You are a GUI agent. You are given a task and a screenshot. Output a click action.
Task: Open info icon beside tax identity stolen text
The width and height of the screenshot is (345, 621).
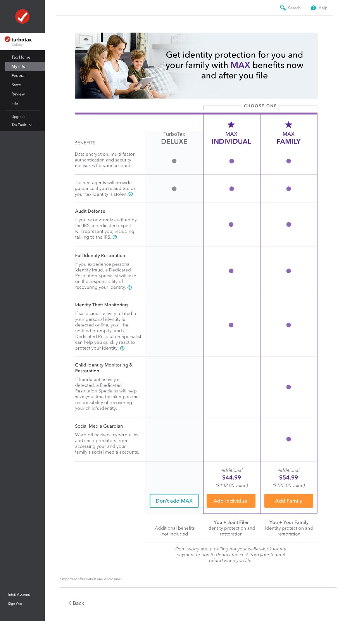(131, 194)
